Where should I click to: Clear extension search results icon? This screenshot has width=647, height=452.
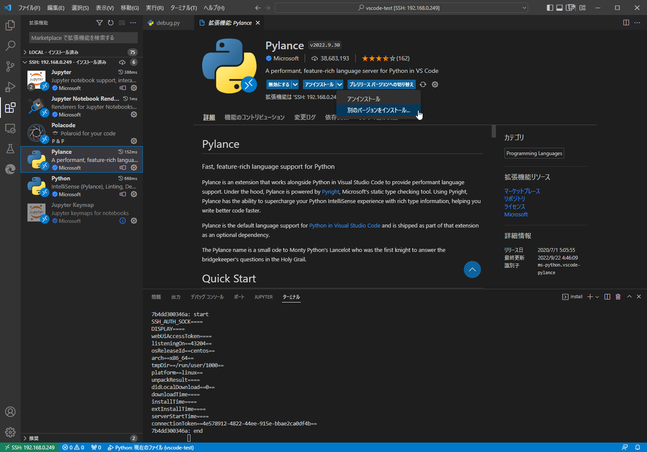(x=122, y=23)
